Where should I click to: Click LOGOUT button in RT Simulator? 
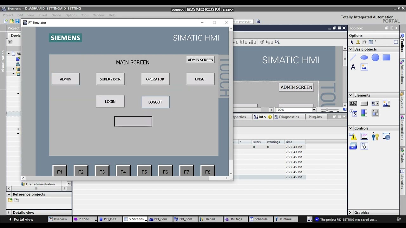[155, 102]
